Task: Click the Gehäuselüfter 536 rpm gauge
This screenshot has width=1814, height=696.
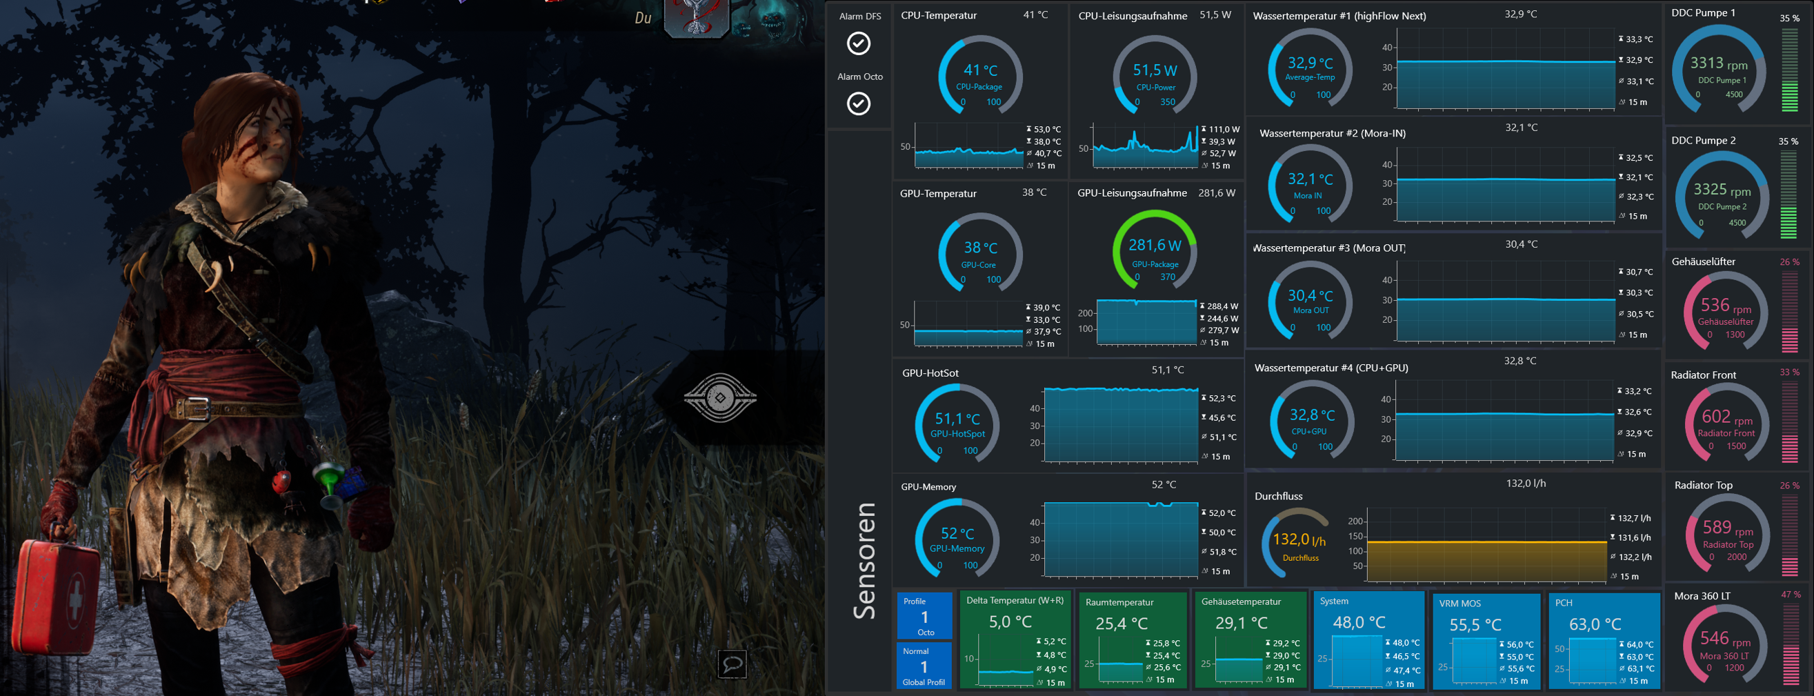Action: (1726, 312)
